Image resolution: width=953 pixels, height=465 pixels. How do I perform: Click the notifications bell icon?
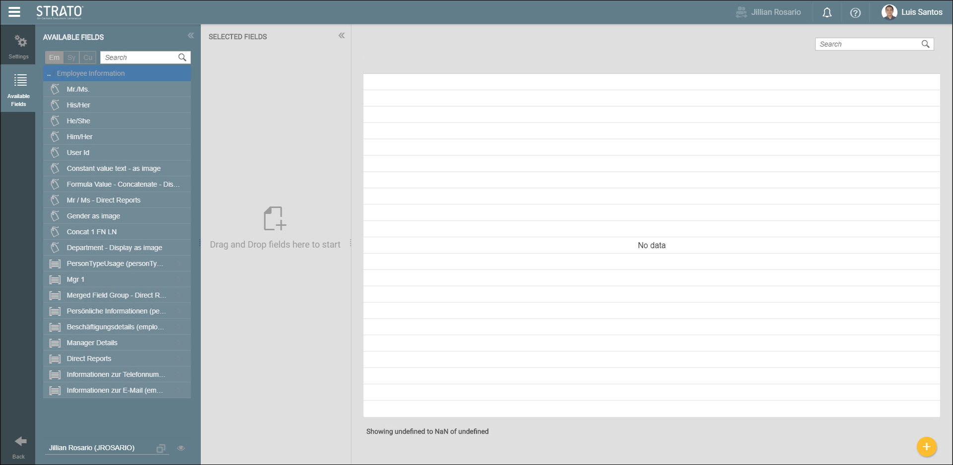(827, 12)
